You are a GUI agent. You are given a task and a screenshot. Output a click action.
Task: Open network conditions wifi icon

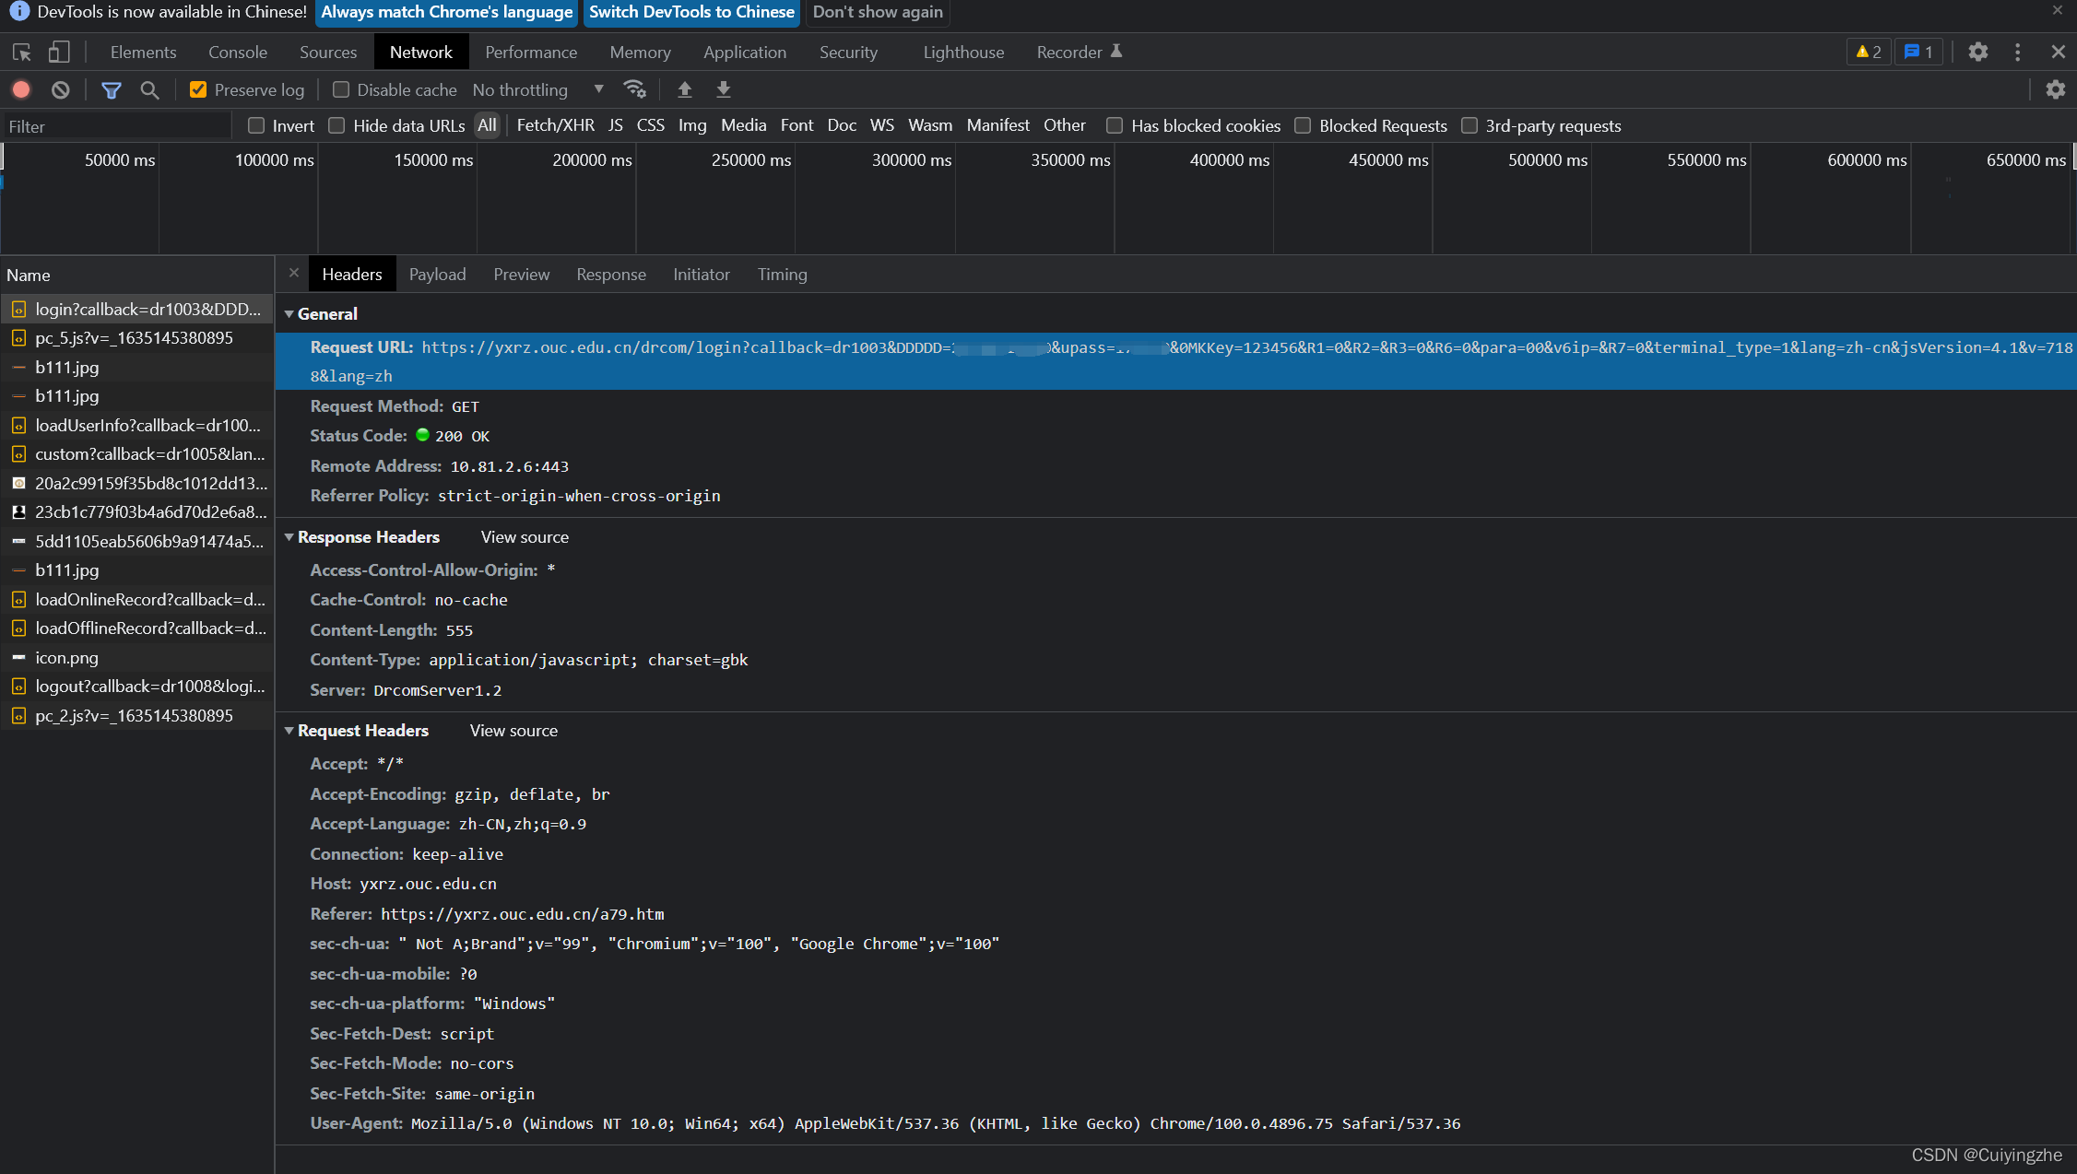634,89
